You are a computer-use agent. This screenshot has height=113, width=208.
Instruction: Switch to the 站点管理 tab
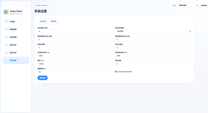pyautogui.click(x=43, y=21)
